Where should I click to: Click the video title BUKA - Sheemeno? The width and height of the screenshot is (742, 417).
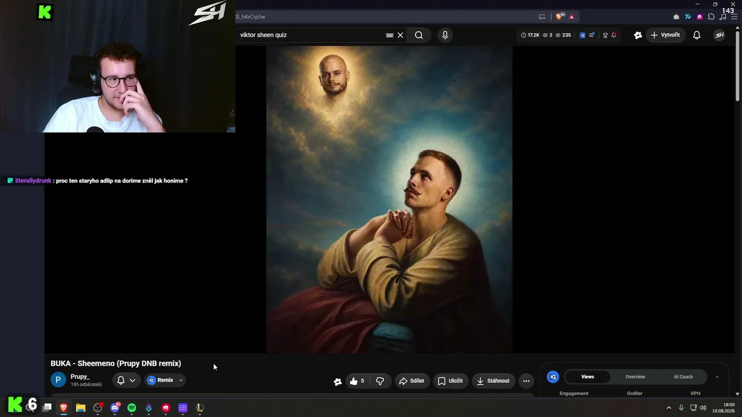(x=116, y=363)
